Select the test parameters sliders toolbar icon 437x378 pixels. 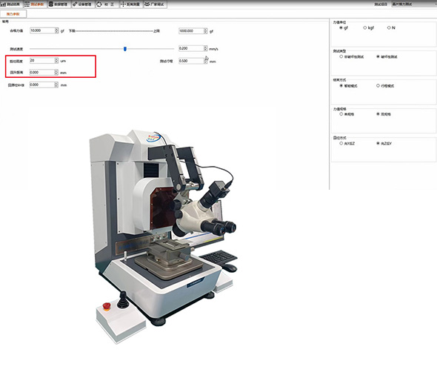click(27, 4)
